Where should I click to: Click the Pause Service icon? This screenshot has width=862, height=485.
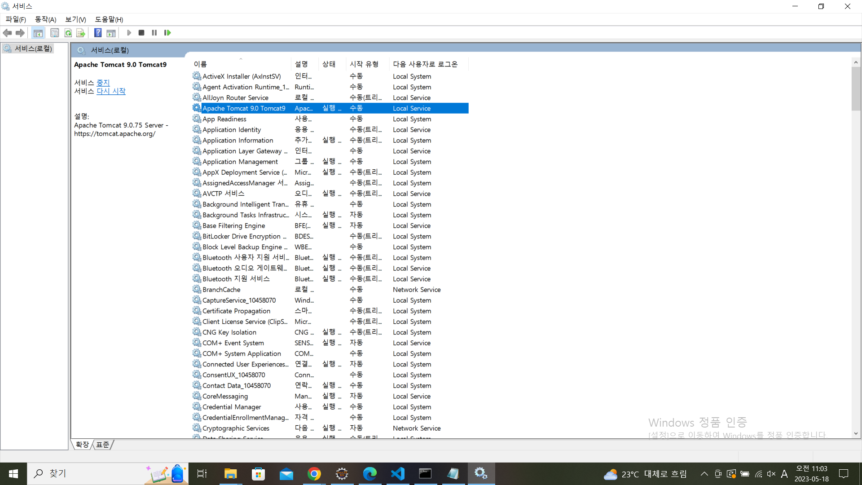click(154, 33)
